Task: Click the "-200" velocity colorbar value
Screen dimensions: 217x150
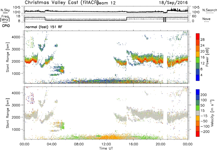Action: pos(205,132)
